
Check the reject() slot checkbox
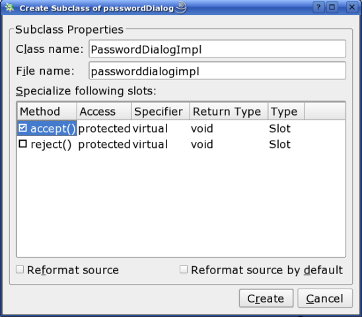23,144
